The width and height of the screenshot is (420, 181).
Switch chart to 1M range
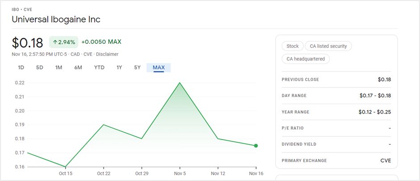pyautogui.click(x=59, y=68)
